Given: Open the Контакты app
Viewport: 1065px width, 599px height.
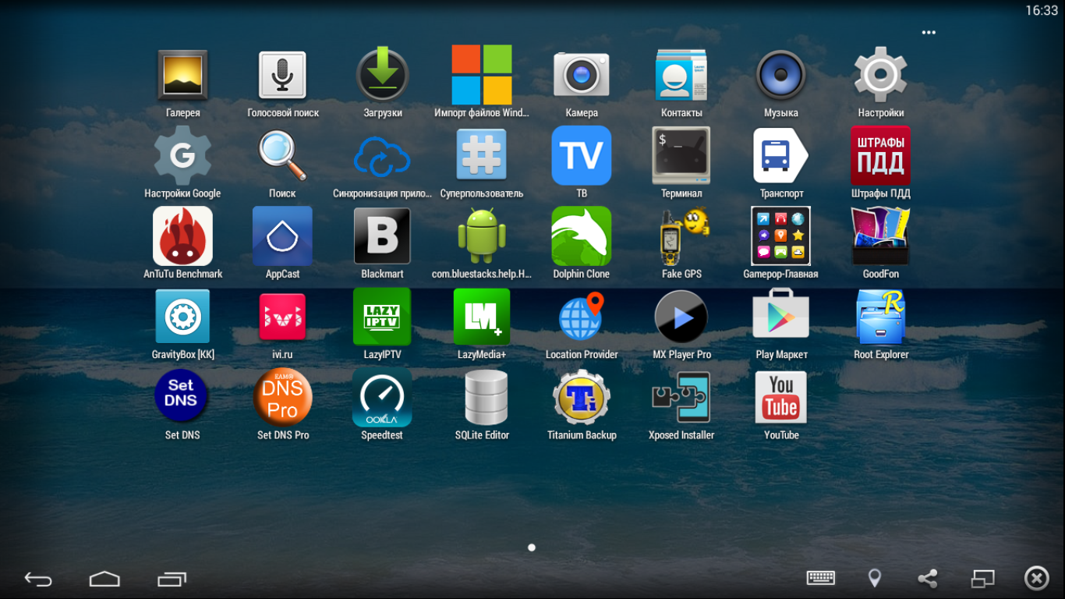Looking at the screenshot, I should pyautogui.click(x=681, y=75).
